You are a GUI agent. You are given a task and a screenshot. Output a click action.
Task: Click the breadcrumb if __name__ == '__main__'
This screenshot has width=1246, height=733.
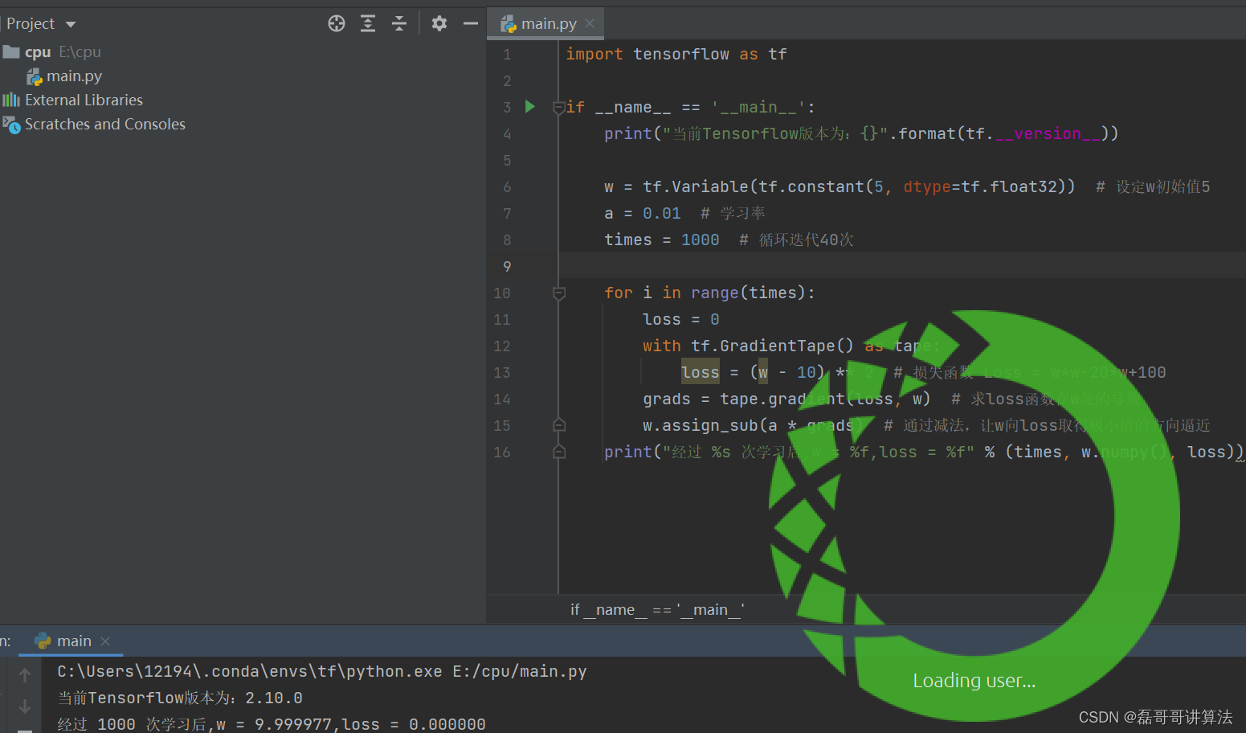coord(657,609)
